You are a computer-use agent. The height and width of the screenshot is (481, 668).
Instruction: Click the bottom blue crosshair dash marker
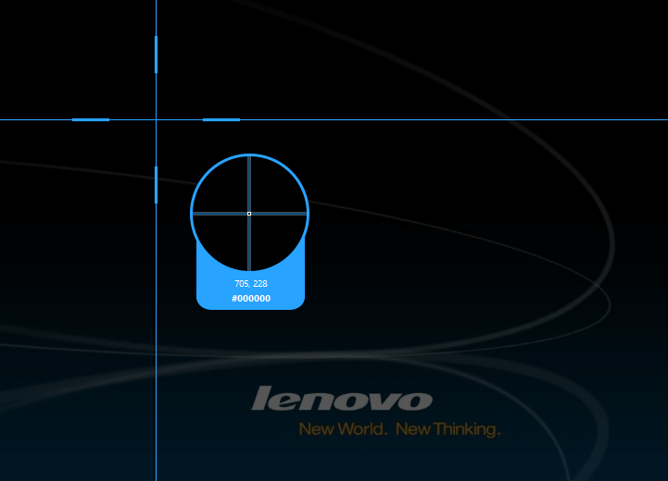(x=156, y=184)
